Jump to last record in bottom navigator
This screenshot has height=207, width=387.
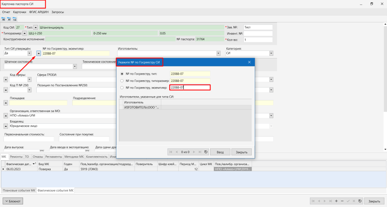point(330,201)
